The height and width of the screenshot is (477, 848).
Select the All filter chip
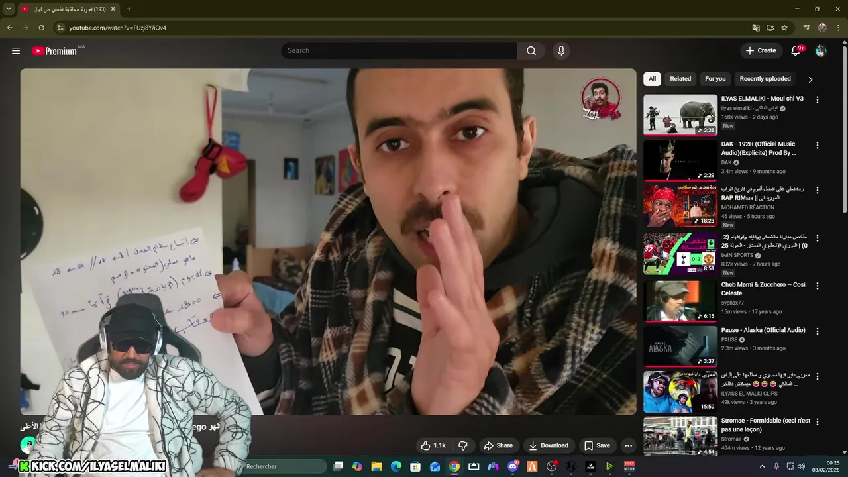[x=652, y=79]
